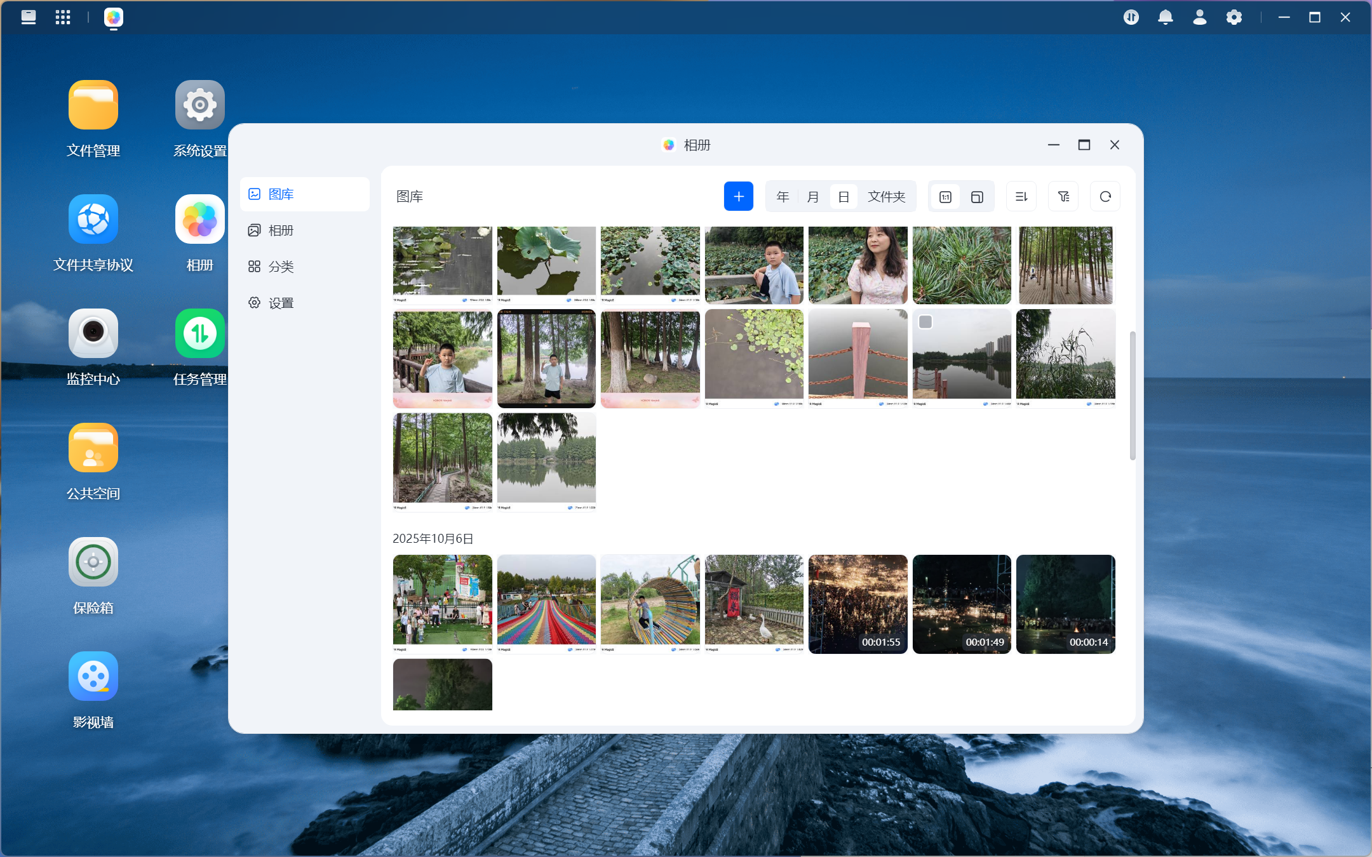Open the app grid launcher in the top bar
The width and height of the screenshot is (1372, 857).
pos(62,17)
